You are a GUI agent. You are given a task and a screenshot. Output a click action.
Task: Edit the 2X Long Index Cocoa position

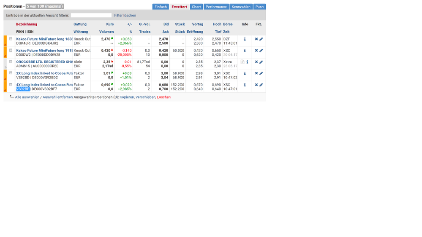coord(261,73)
